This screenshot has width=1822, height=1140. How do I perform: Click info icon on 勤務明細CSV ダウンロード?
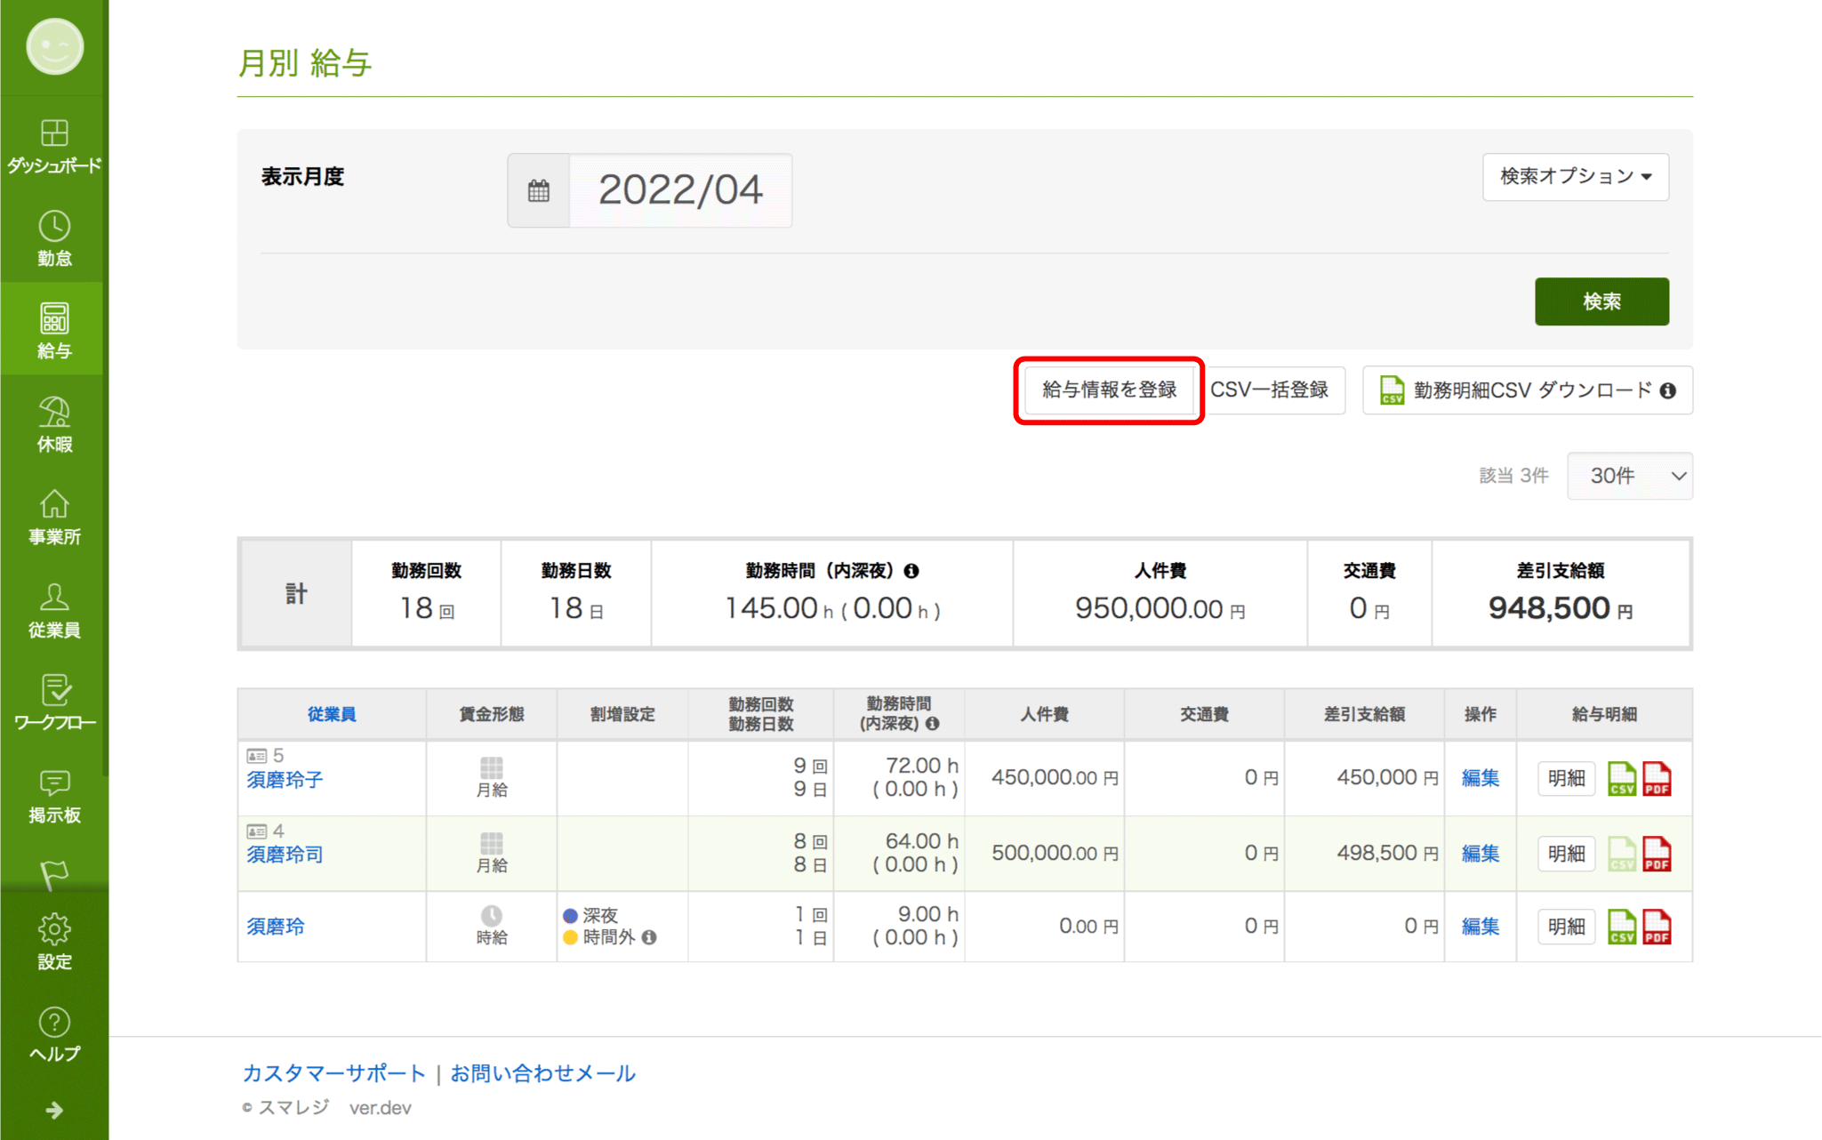coord(1668,390)
